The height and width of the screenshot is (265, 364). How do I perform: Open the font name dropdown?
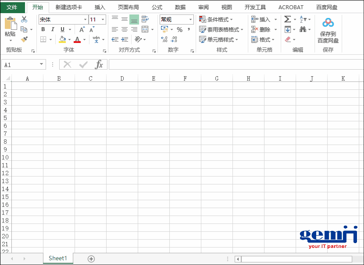click(86, 19)
